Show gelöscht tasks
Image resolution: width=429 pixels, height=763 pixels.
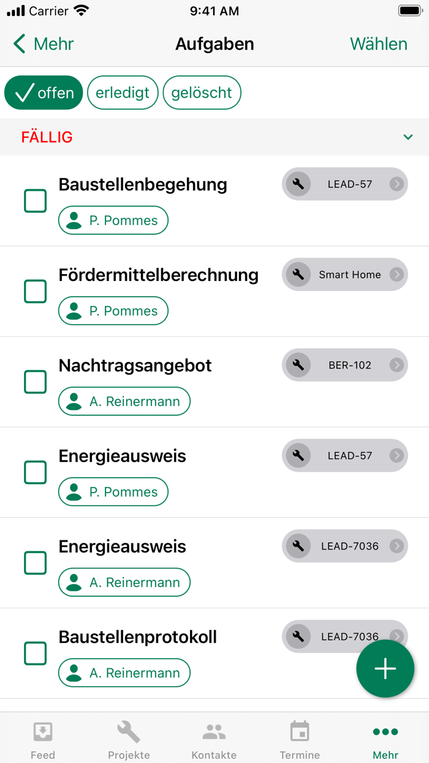(202, 92)
